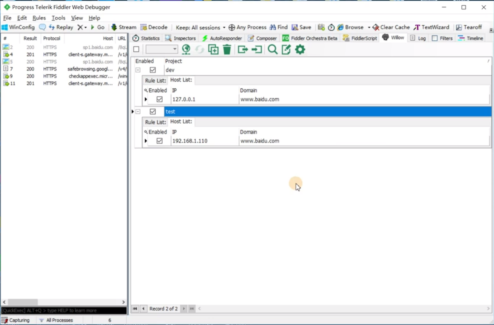
Task: Open the Rules menu
Action: click(39, 18)
